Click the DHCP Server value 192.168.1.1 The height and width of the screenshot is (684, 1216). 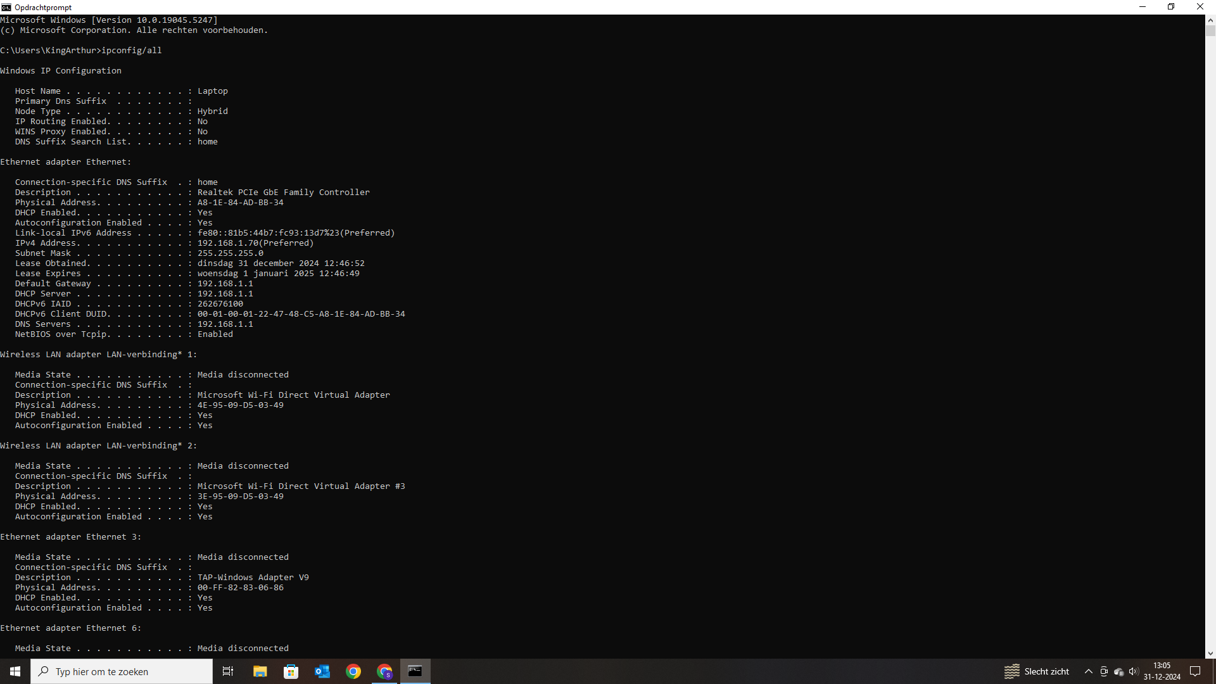[225, 293]
